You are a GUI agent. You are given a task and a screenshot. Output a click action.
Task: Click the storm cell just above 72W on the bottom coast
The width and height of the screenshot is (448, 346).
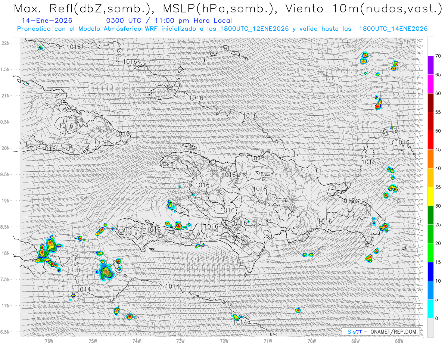point(236,317)
